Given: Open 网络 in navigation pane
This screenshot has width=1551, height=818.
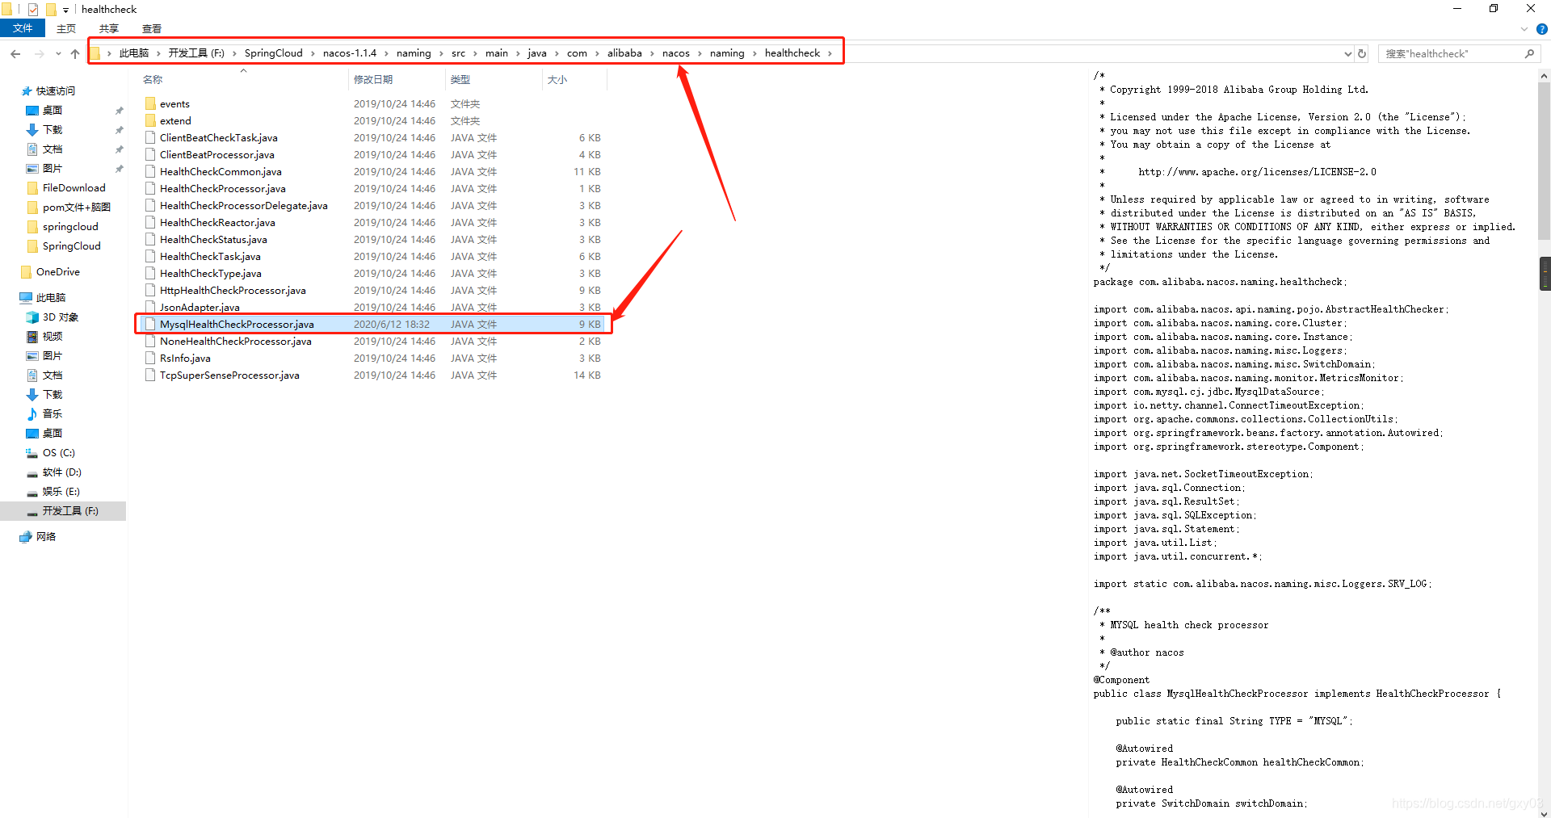Looking at the screenshot, I should click(46, 537).
